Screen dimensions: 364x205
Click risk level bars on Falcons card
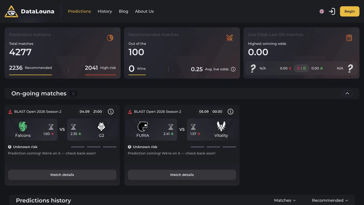(94, 147)
